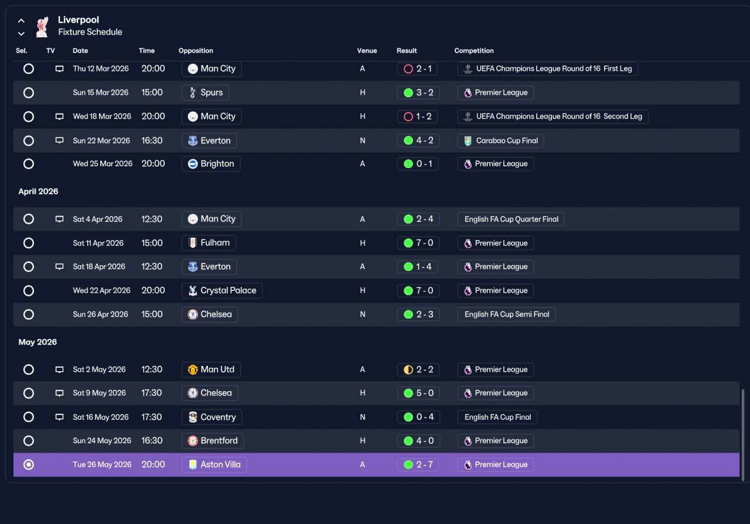Click the May 2026 month heading
Image resolution: width=750 pixels, height=524 pixels.
(37, 342)
